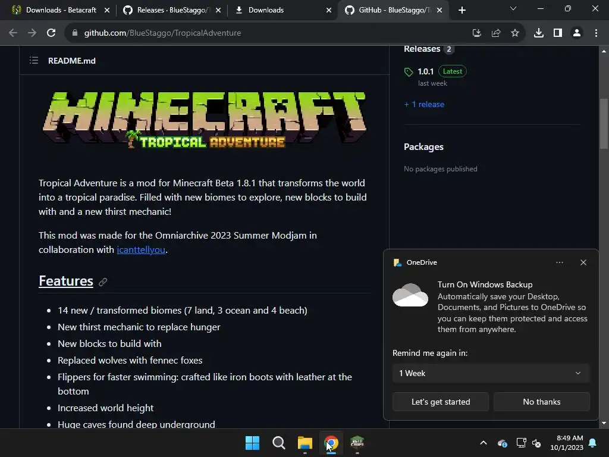Screen dimensions: 609x457
Task: Bookmark this page with star icon
Action: click(515, 33)
